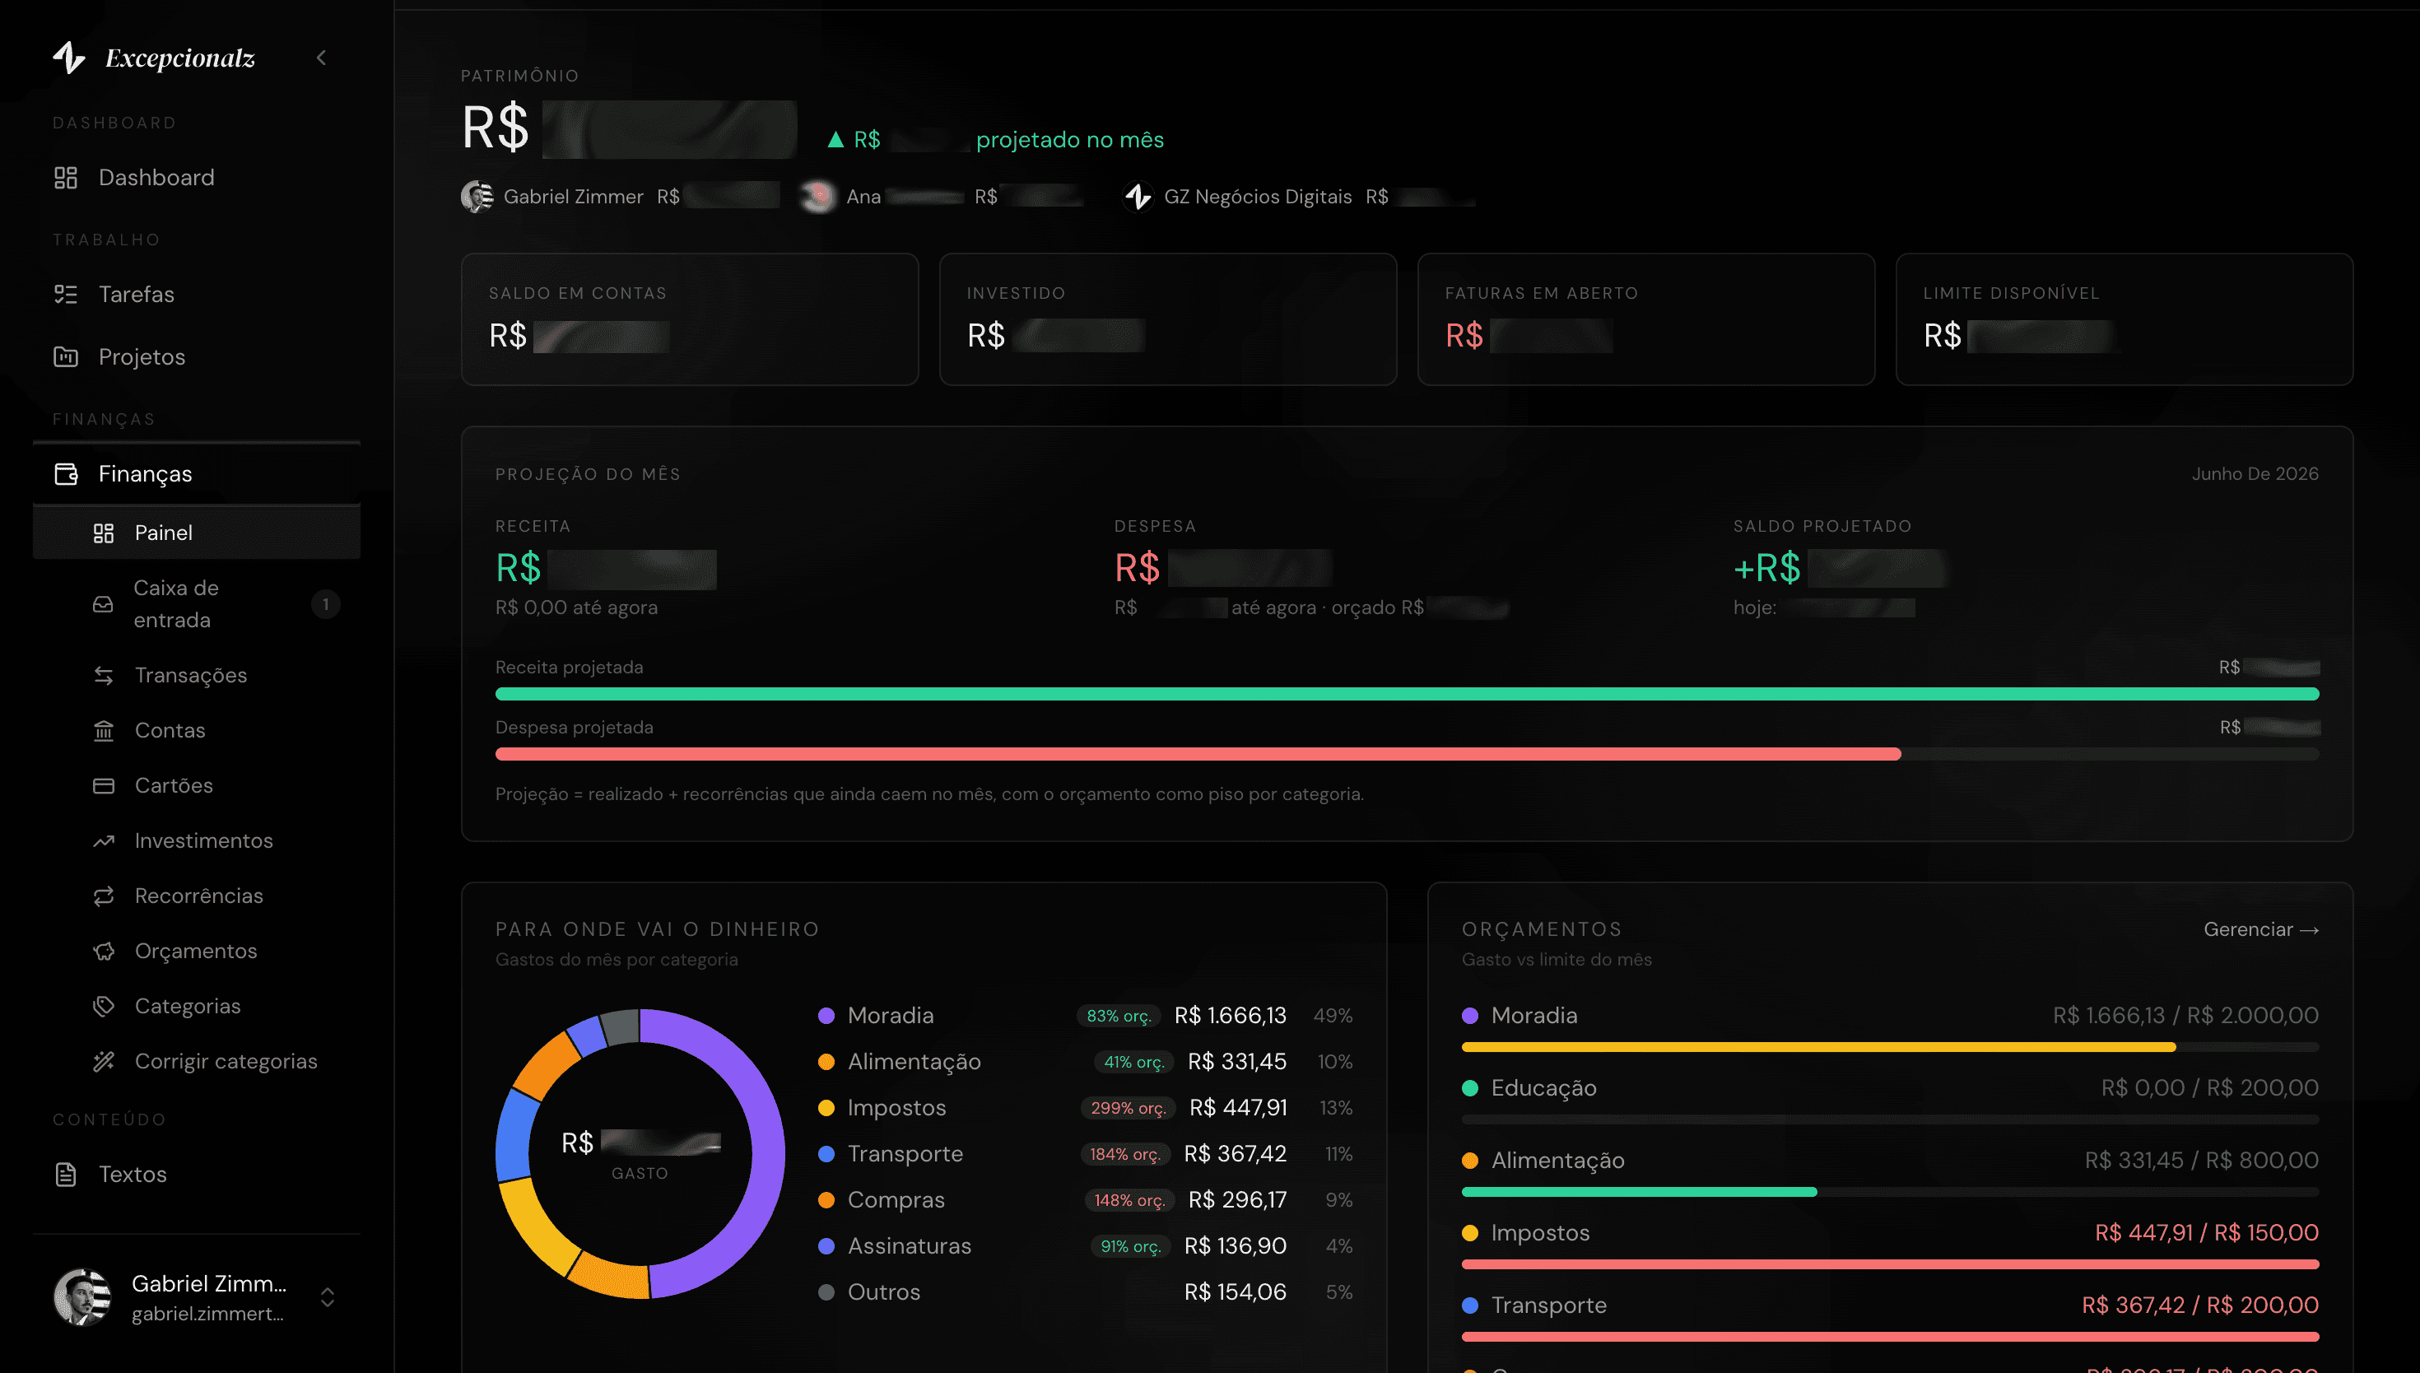This screenshot has width=2420, height=1373.
Task: Click the Moradia budget progress bar
Action: click(1889, 1047)
